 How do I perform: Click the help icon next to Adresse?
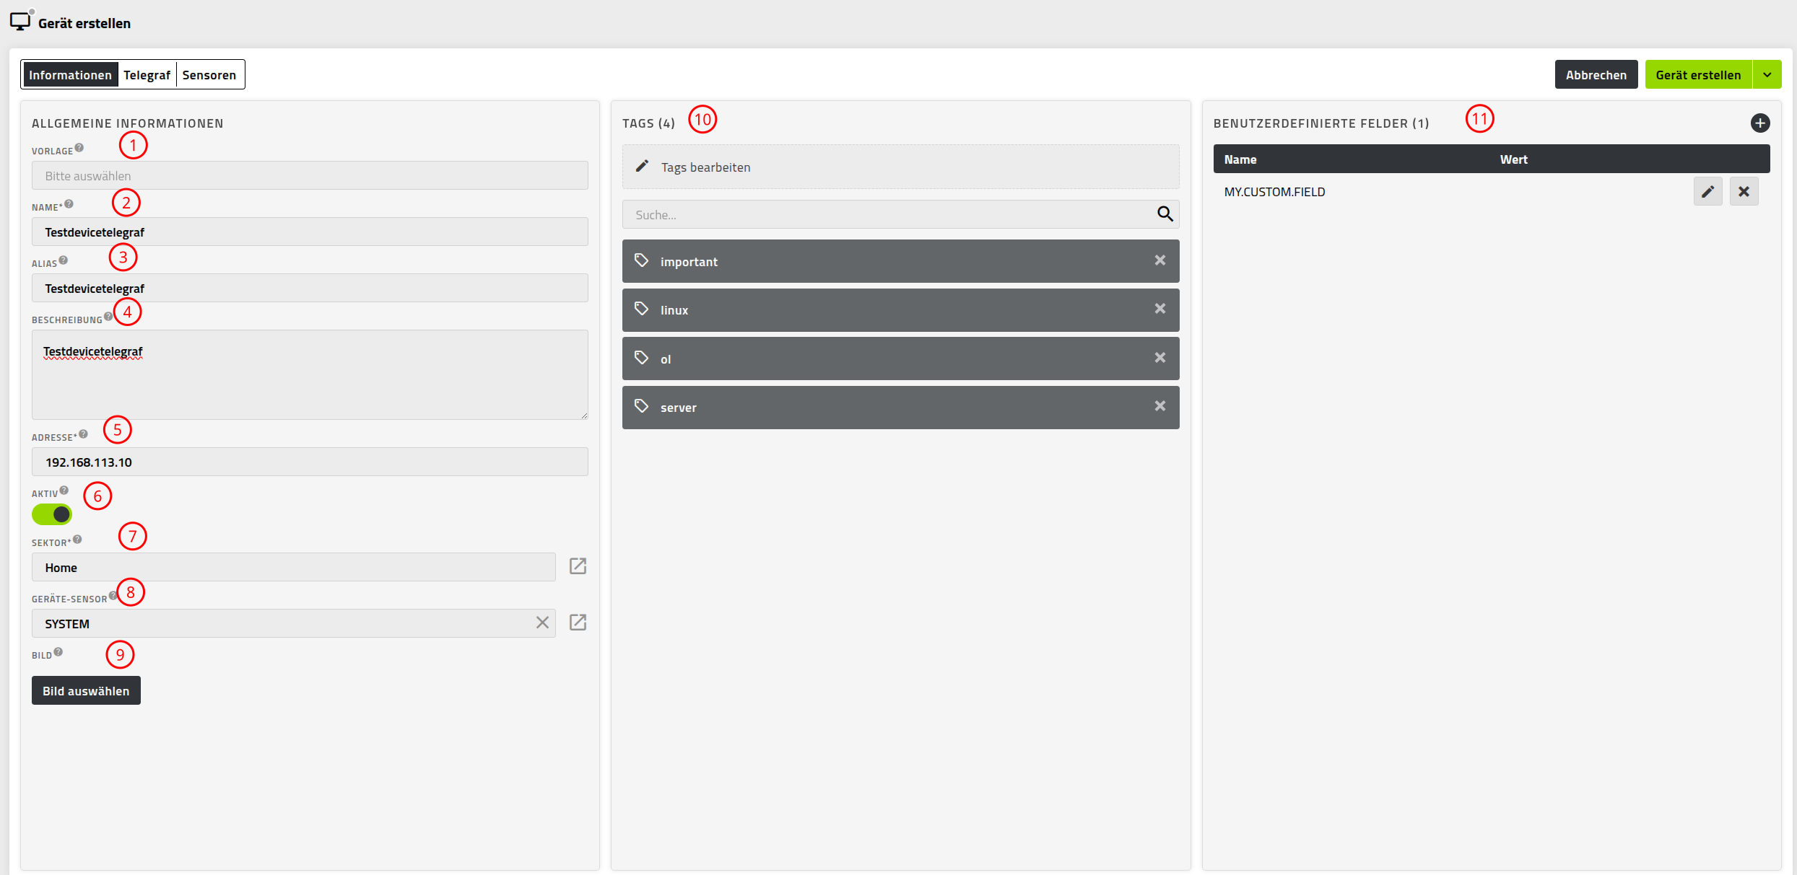(x=84, y=434)
